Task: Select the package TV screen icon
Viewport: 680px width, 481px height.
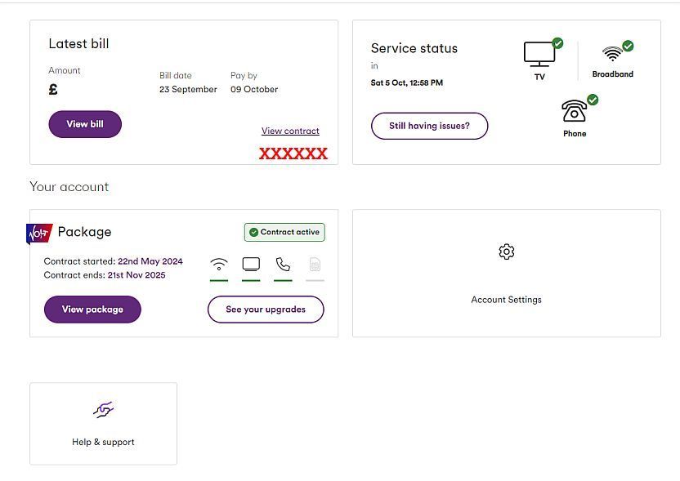Action: tap(251, 265)
